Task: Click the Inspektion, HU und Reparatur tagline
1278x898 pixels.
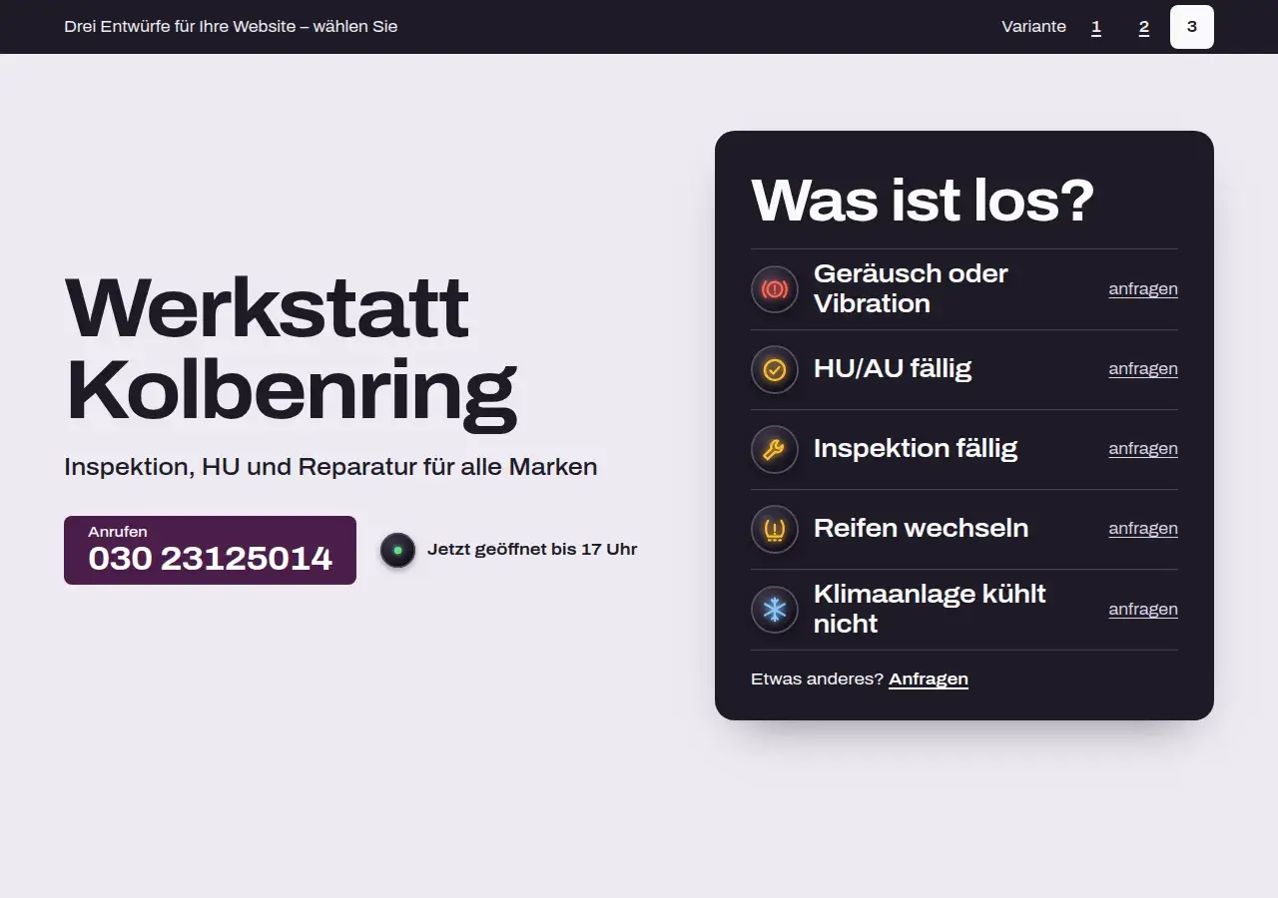Action: 330,467
